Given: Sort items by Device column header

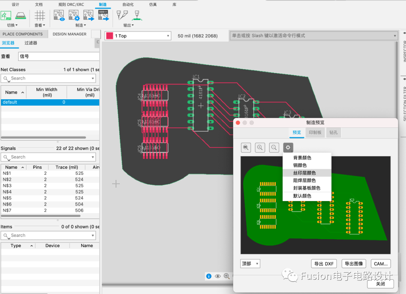Looking at the screenshot, I should pos(53,246).
